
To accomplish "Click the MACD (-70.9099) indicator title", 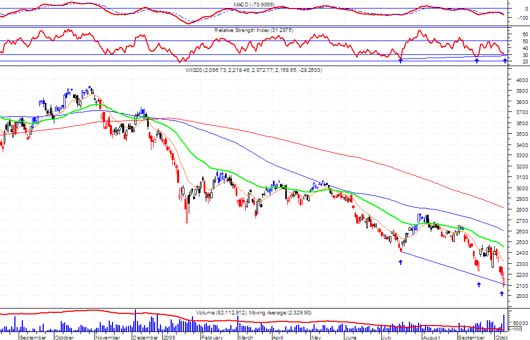I will [x=254, y=4].
